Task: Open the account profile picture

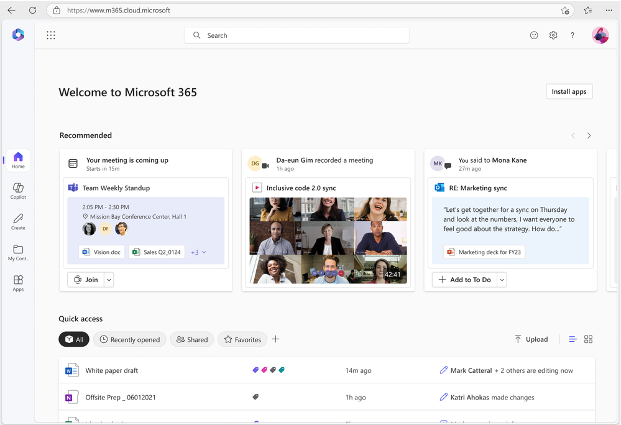Action: point(600,35)
